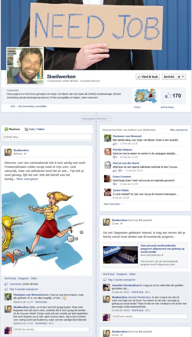This screenshot has width=192, height=337.
Task: Open the Foto's cartoon thumbnail
Action: click(x=146, y=96)
